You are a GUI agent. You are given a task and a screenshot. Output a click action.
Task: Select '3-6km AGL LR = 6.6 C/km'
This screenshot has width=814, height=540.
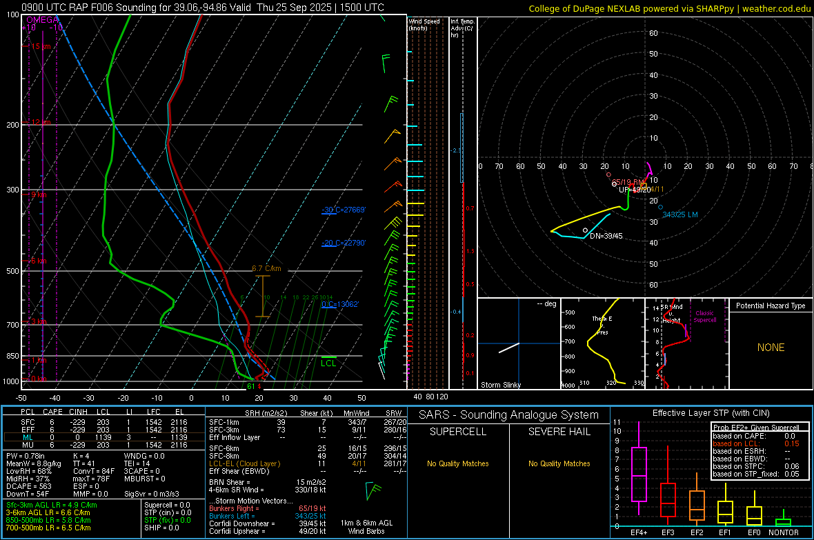[48, 512]
